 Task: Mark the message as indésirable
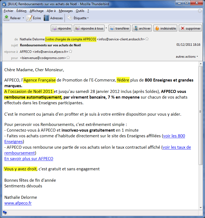(x=165, y=28)
